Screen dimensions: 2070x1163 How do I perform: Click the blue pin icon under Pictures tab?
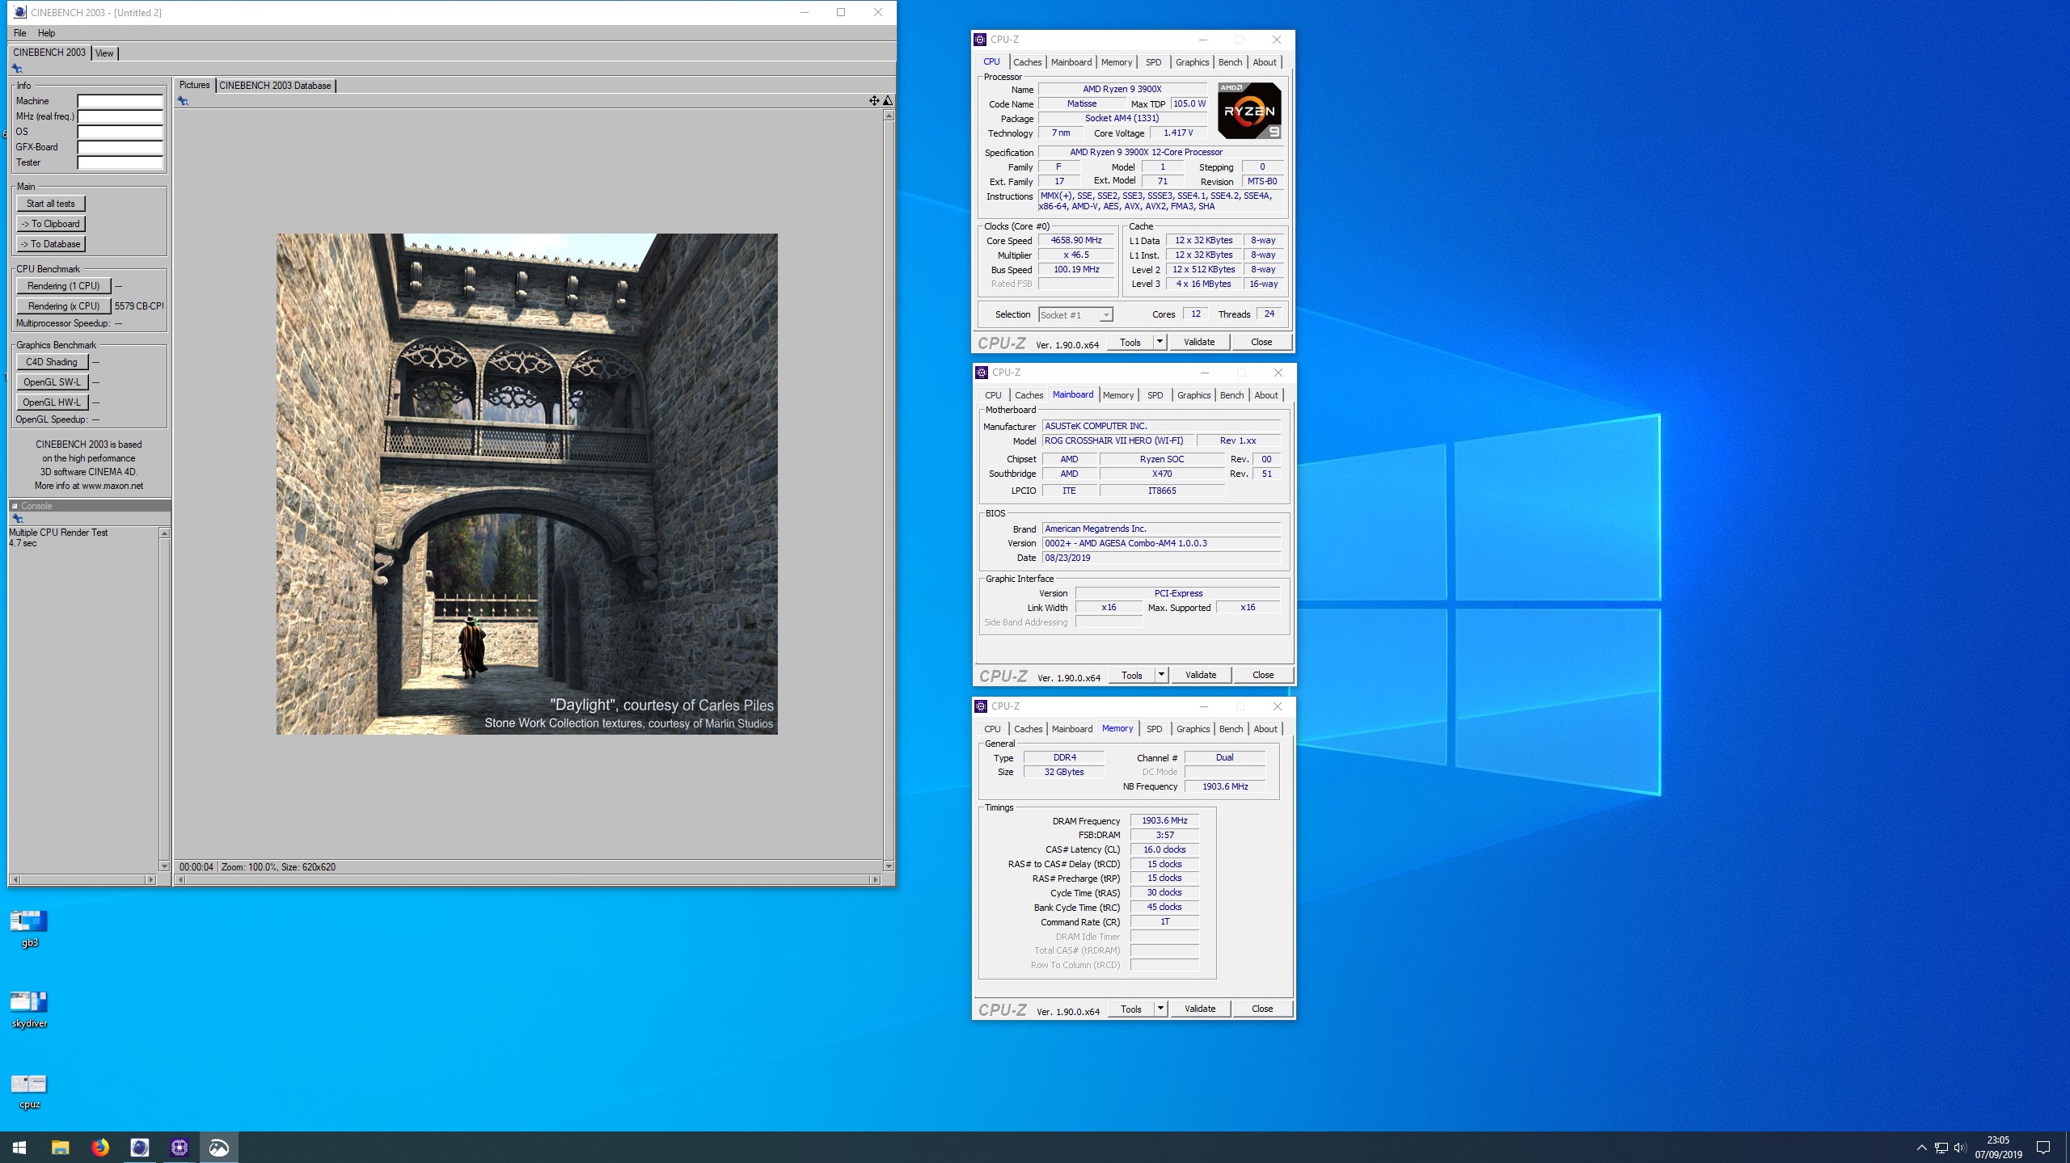pyautogui.click(x=183, y=101)
